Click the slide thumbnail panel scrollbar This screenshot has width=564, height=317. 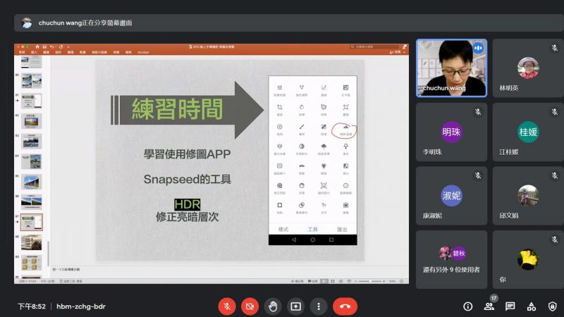pos(48,254)
